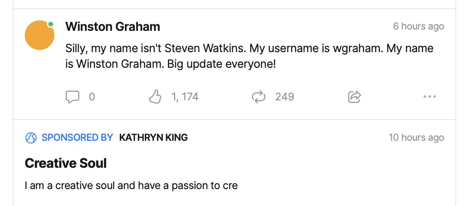This screenshot has width=468, height=206.
Task: Click the 249 reposts count
Action: click(285, 97)
